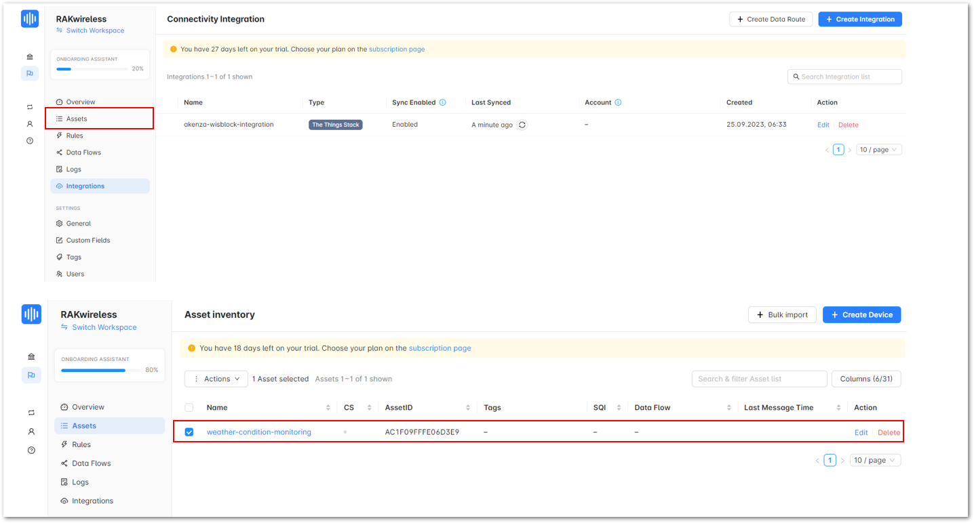Image resolution: width=974 pixels, height=523 pixels.
Task: Open Custom Fields settings in sidebar
Action: pyautogui.click(x=100, y=240)
